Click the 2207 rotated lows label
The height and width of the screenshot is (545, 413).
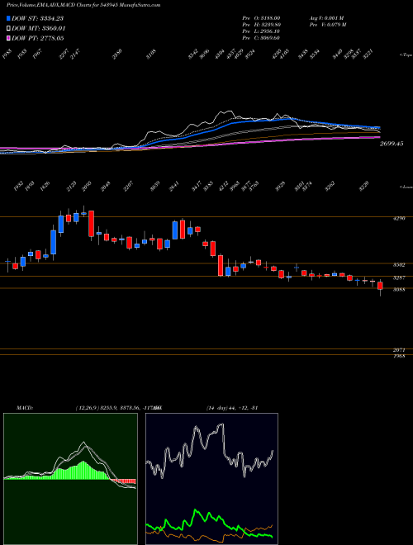point(130,187)
